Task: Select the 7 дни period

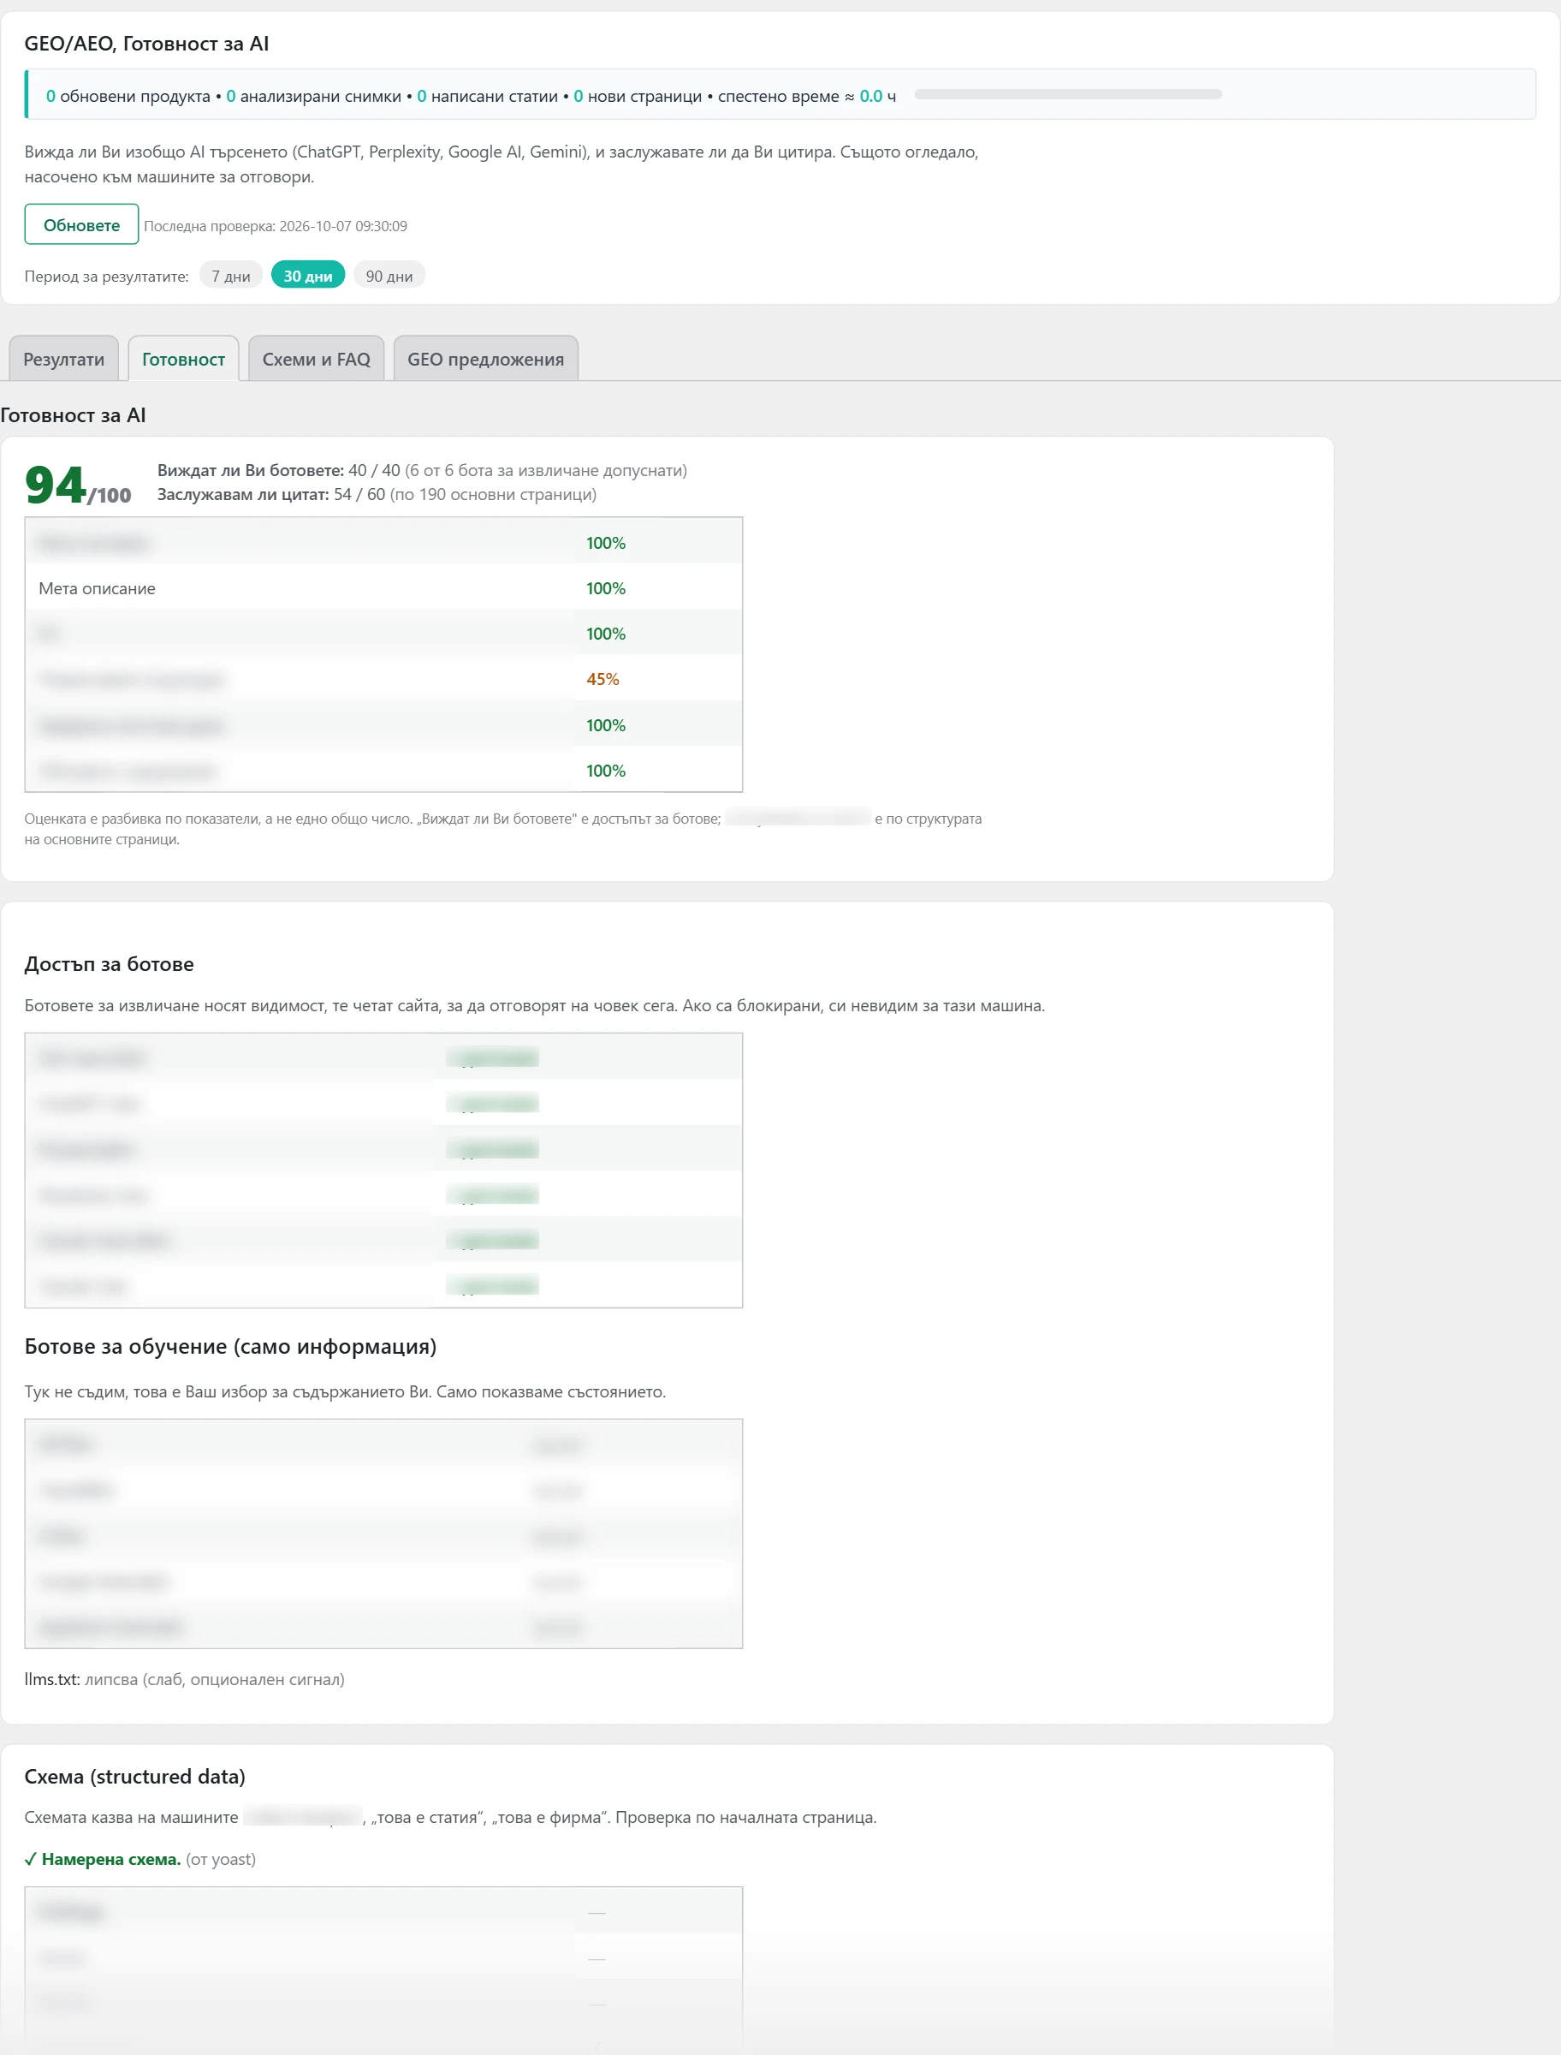Action: coord(230,275)
